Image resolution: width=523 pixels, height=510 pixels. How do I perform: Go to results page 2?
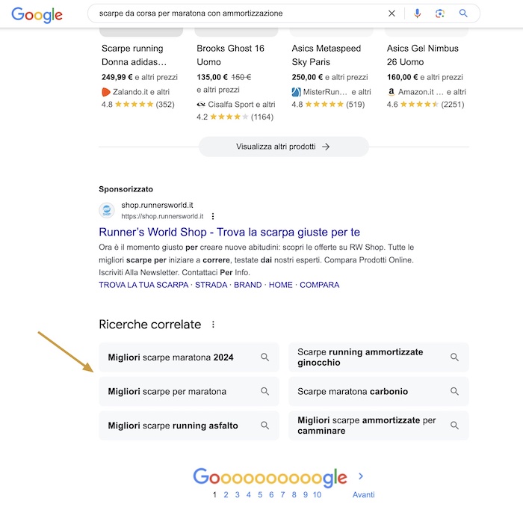226,494
